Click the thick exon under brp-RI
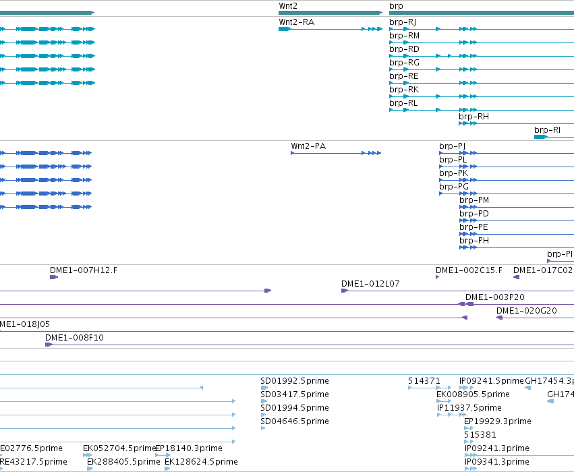The width and height of the screenshot is (574, 472). (x=541, y=137)
